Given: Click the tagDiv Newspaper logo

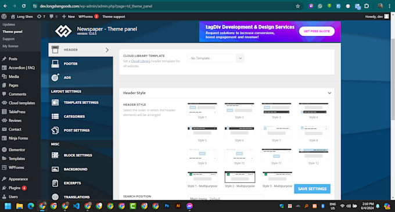Looking at the screenshot, I should click(x=63, y=31).
